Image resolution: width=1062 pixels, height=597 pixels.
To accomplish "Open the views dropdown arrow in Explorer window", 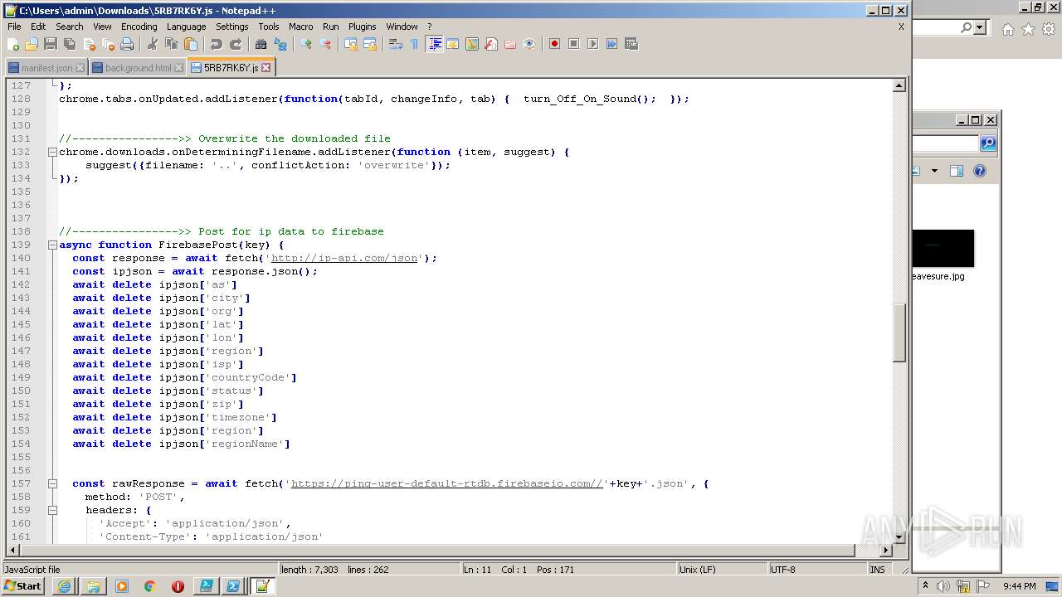I will click(934, 171).
